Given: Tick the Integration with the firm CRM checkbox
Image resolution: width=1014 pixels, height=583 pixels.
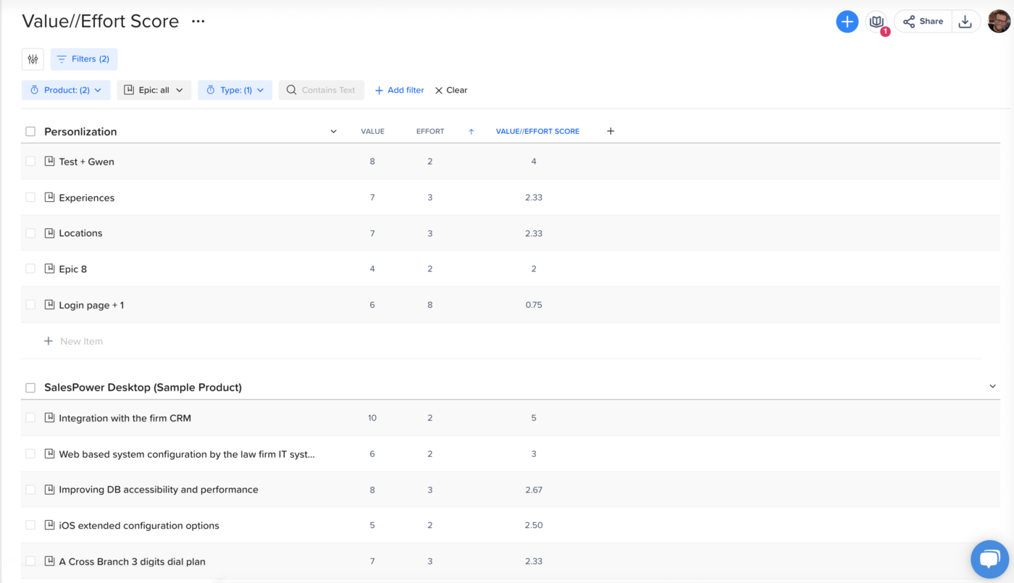Looking at the screenshot, I should click(x=30, y=418).
